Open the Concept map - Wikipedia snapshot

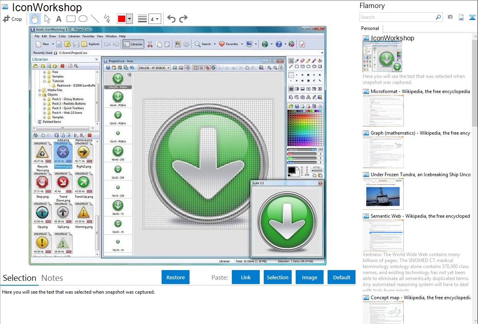[x=420, y=297]
